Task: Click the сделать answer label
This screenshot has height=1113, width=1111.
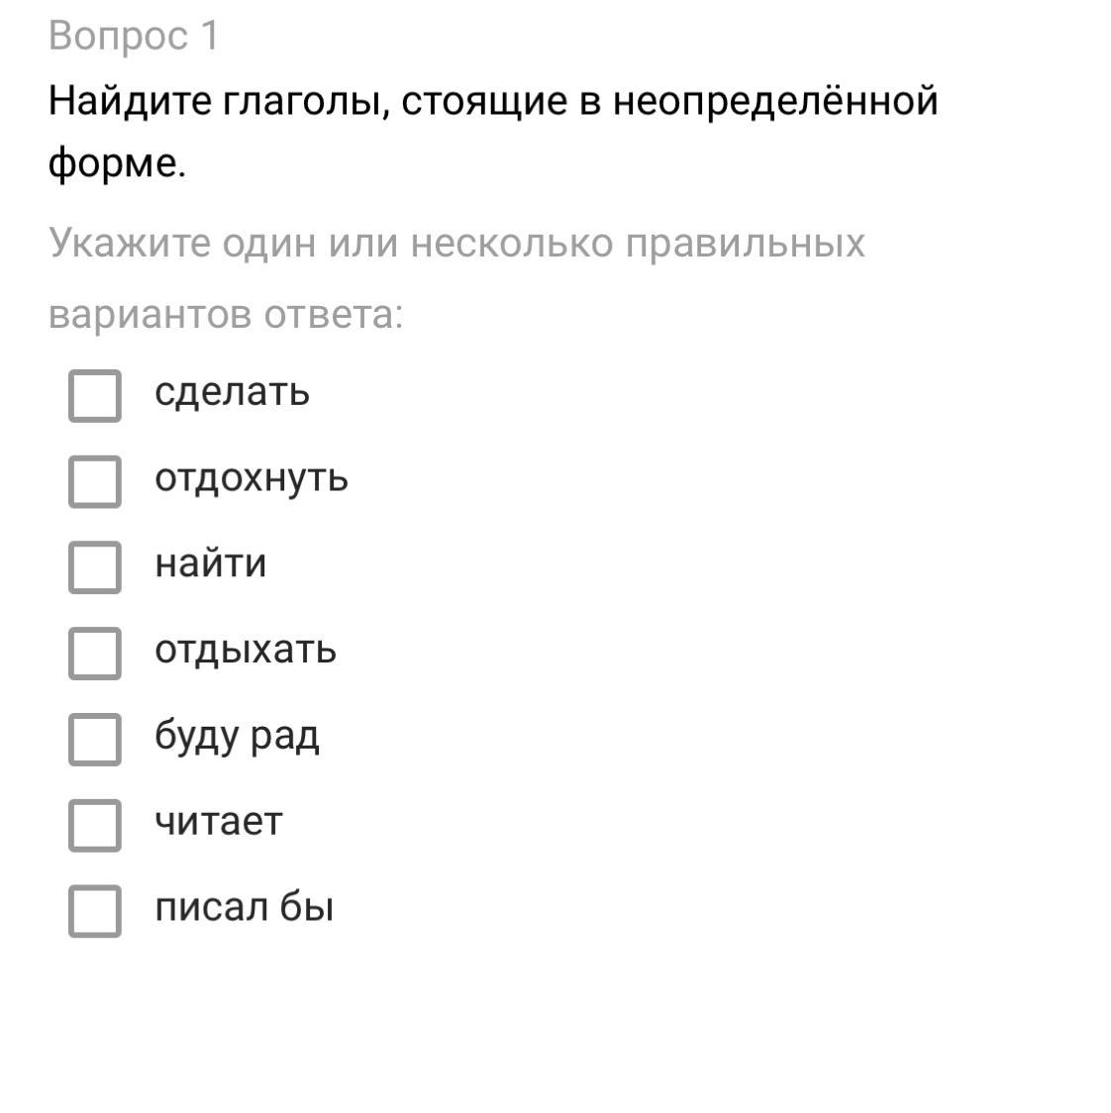Action: pyautogui.click(x=233, y=393)
